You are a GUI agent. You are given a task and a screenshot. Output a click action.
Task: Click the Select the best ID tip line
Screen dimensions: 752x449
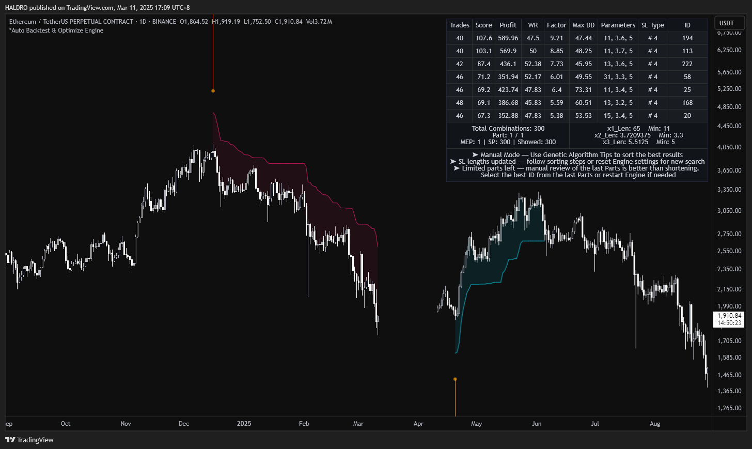(x=578, y=175)
